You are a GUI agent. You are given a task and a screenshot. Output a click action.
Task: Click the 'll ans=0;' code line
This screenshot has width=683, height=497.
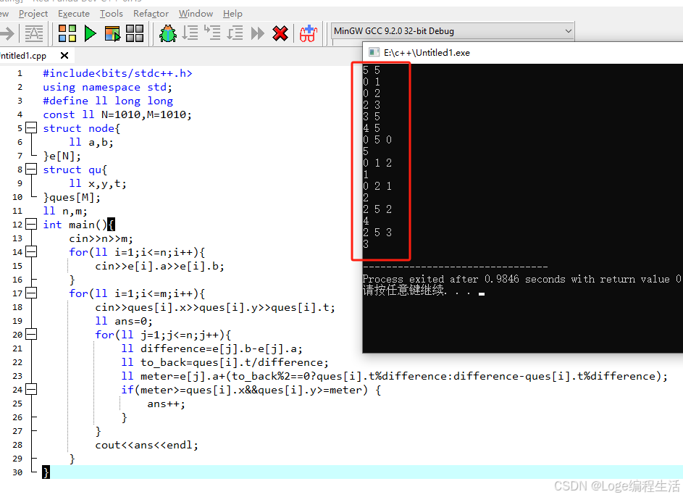[124, 321]
